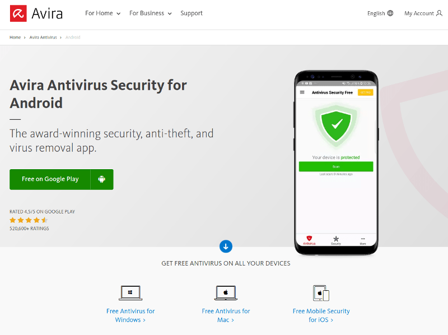Tap the green shield checkmark on phone
The image size is (448, 335).
[x=336, y=124]
